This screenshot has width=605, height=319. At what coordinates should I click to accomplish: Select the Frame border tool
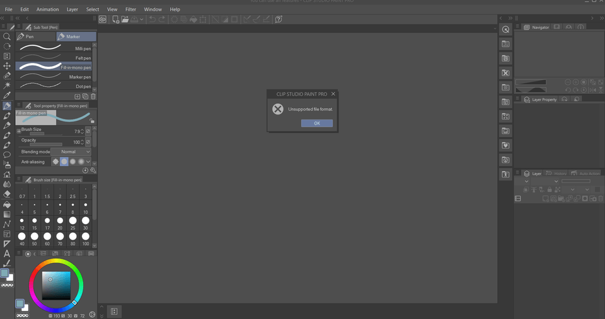tap(6, 234)
